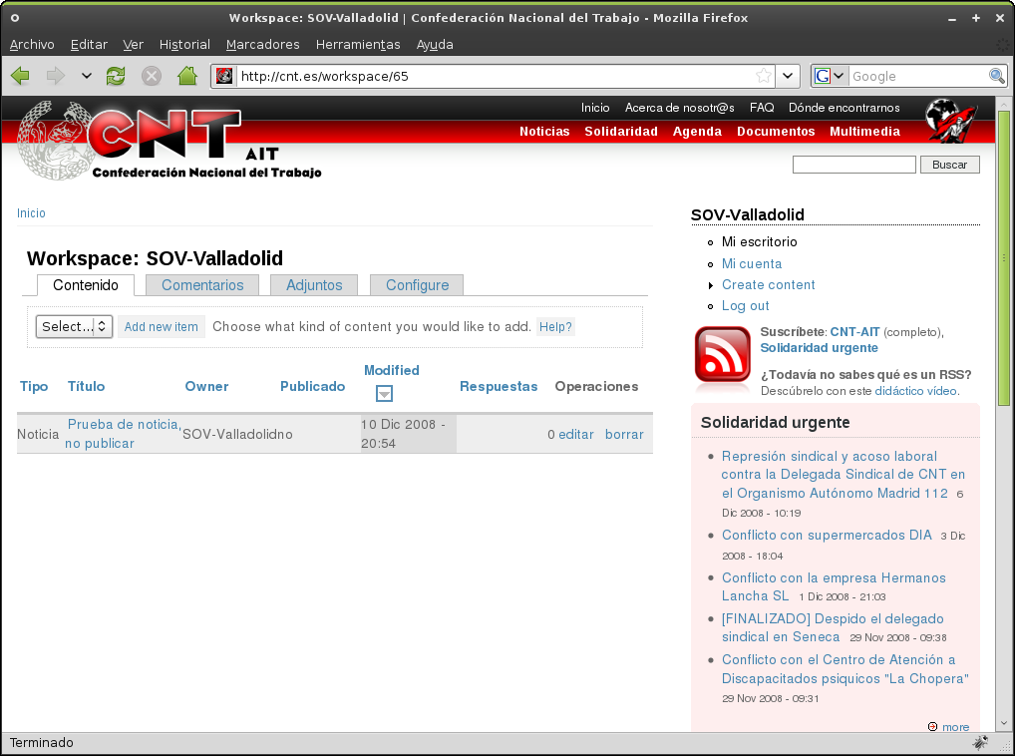Open Acerca de nosotr@s page
Viewport: 1015px width, 756px height.
pos(679,108)
